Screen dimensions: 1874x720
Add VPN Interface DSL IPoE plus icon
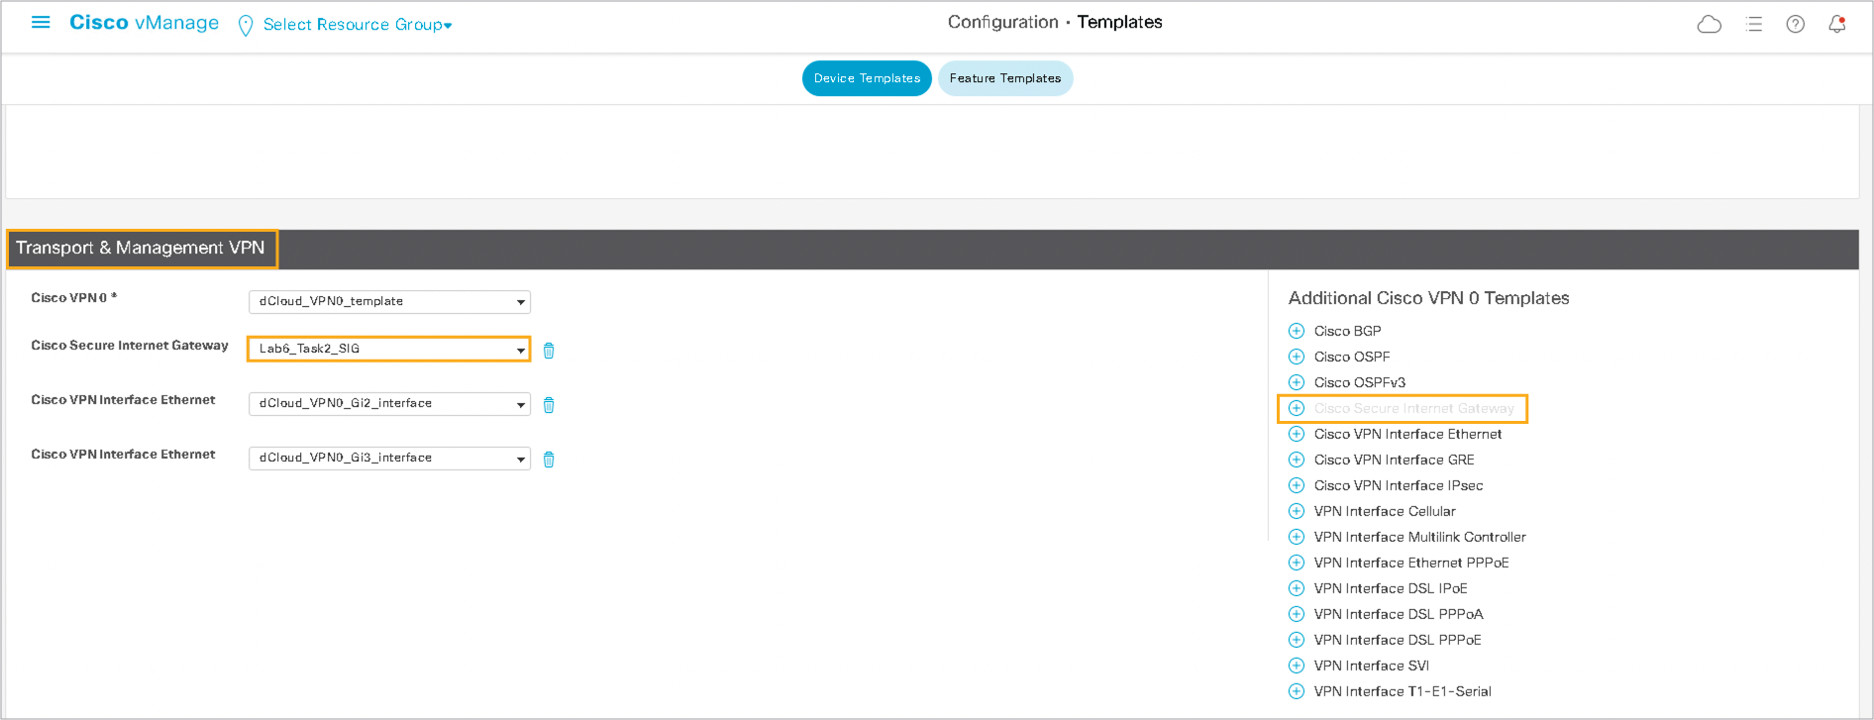coord(1296,588)
